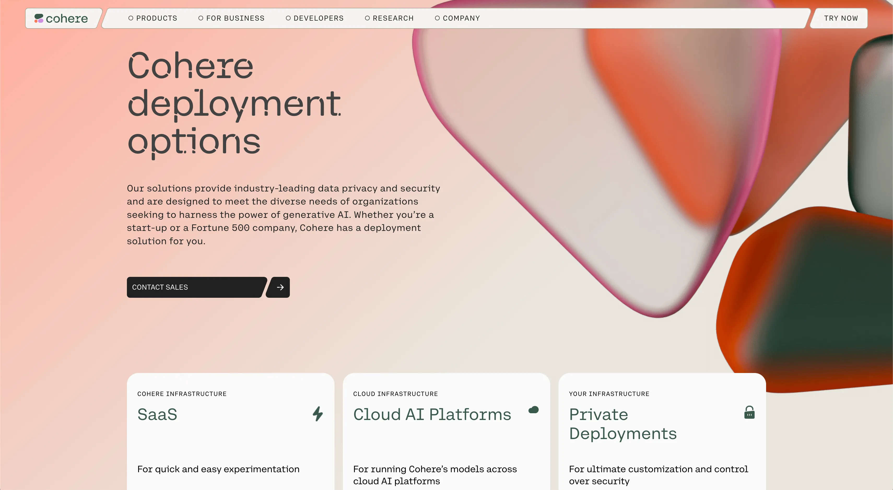This screenshot has width=893, height=490.
Task: Click the Cohere logo icon
Action: (39, 18)
